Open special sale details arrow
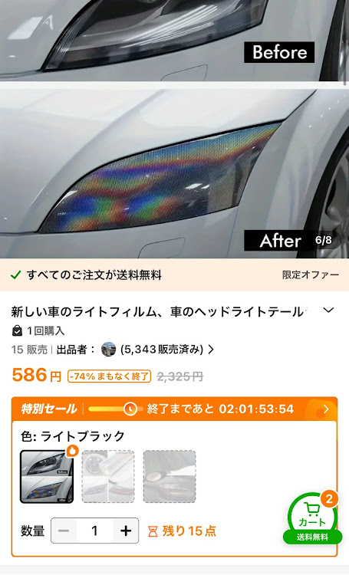Image resolution: width=349 pixels, height=575 pixels. pyautogui.click(x=326, y=409)
